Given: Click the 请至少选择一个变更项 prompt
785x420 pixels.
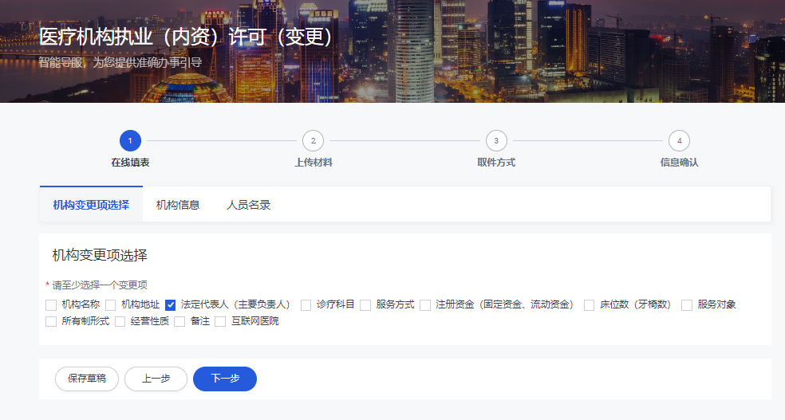Looking at the screenshot, I should pyautogui.click(x=100, y=285).
